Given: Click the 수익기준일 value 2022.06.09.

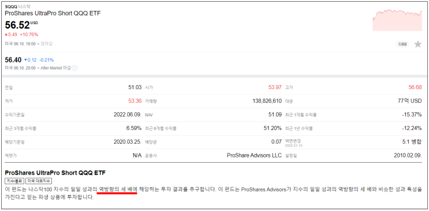Looking at the screenshot, I should coord(128,114).
